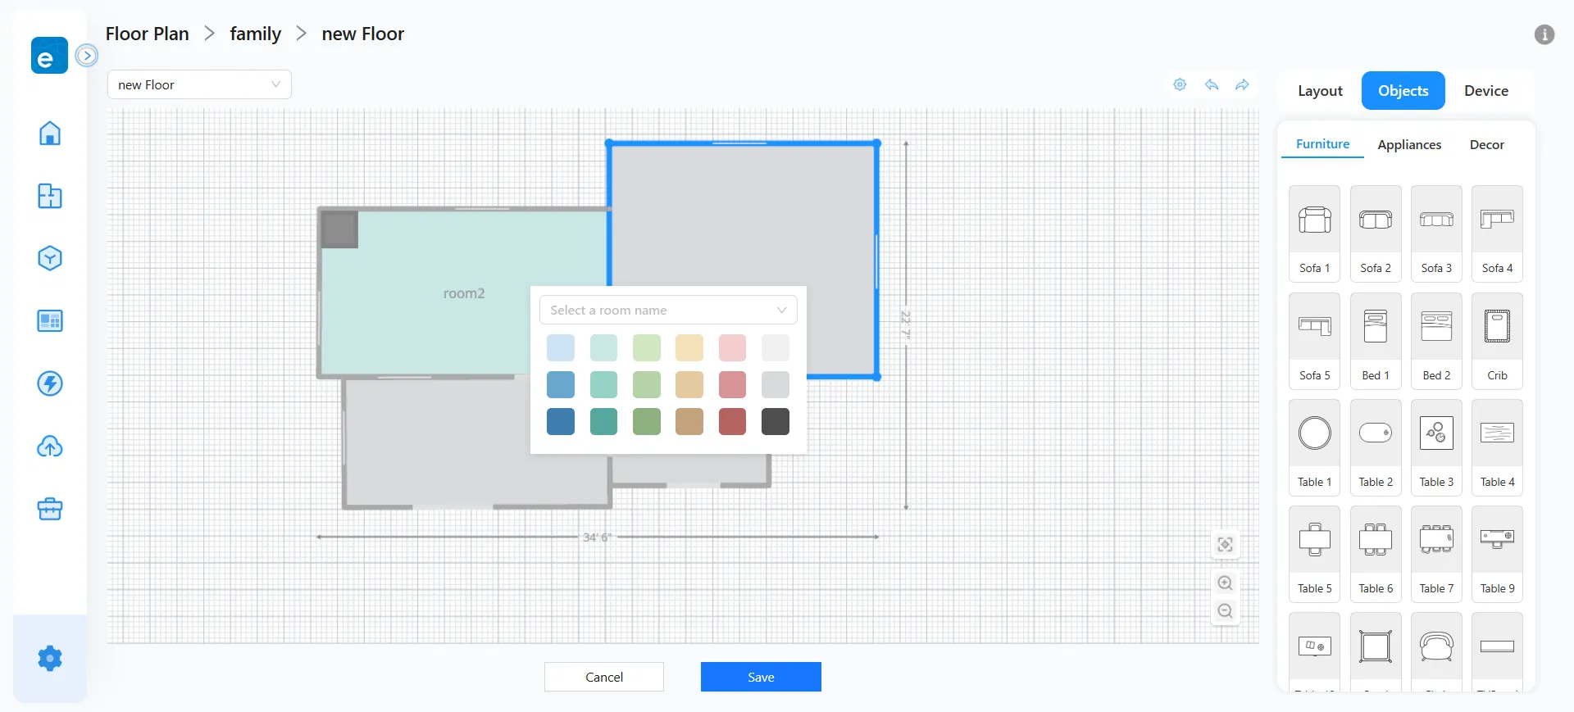1574x712 pixels.
Task: Zoom in on the floor plan
Action: 1225,583
